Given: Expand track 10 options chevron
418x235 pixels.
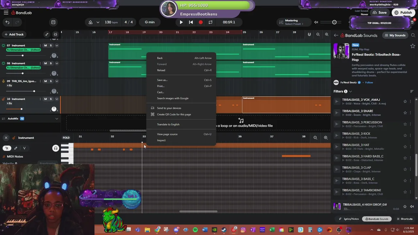Looking at the screenshot, I should [x=56, y=99].
